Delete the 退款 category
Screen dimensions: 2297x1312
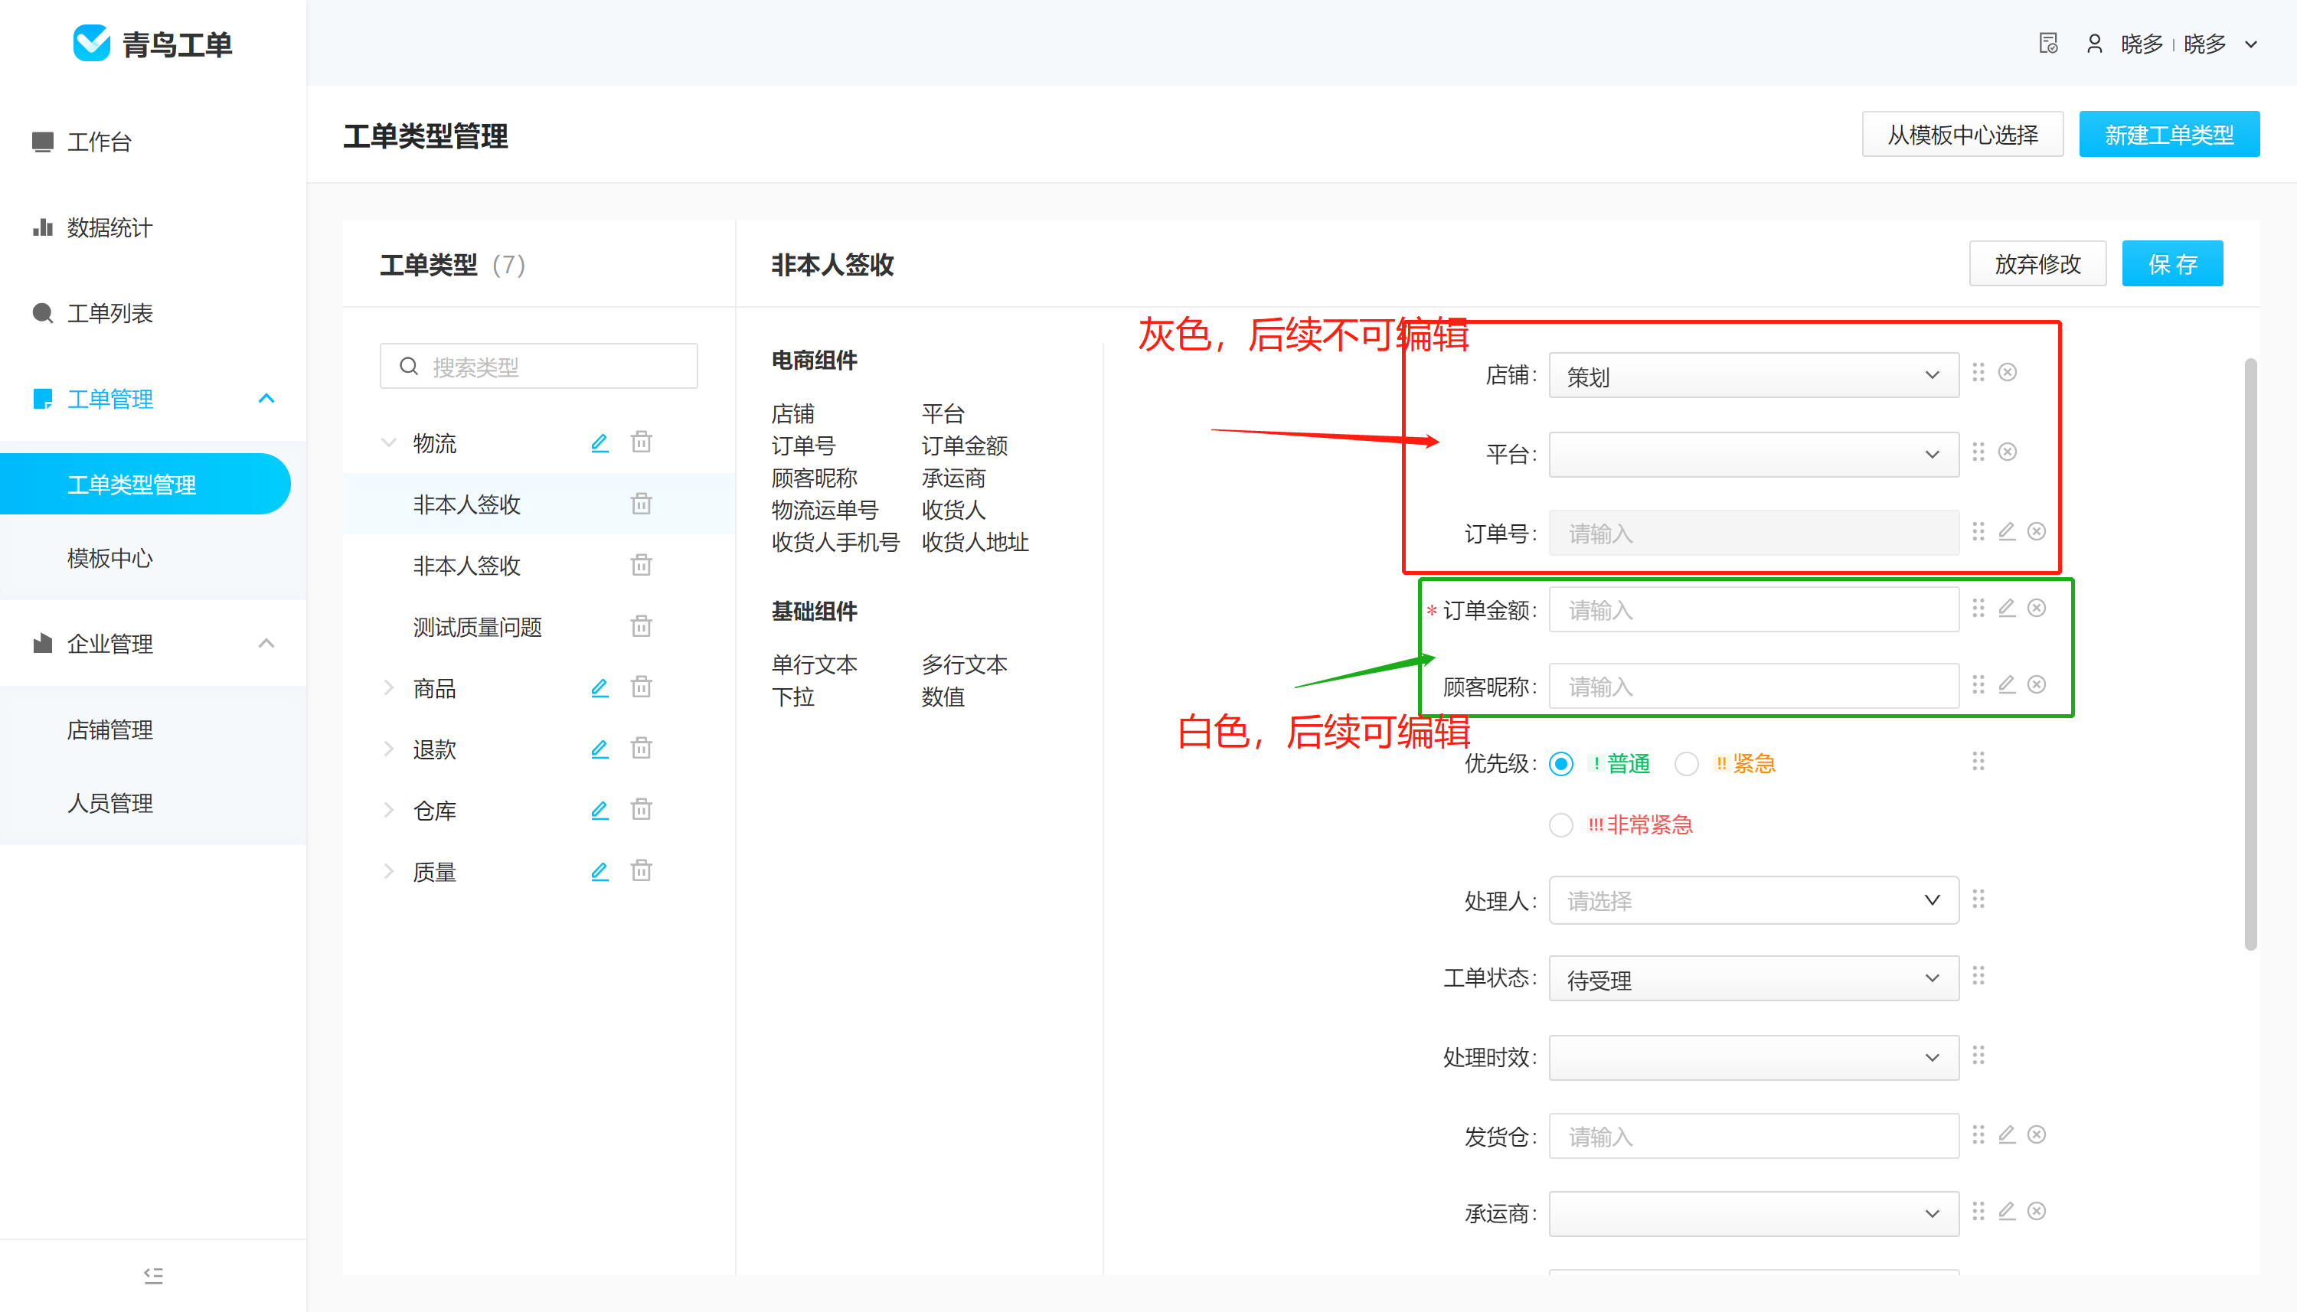click(x=642, y=749)
